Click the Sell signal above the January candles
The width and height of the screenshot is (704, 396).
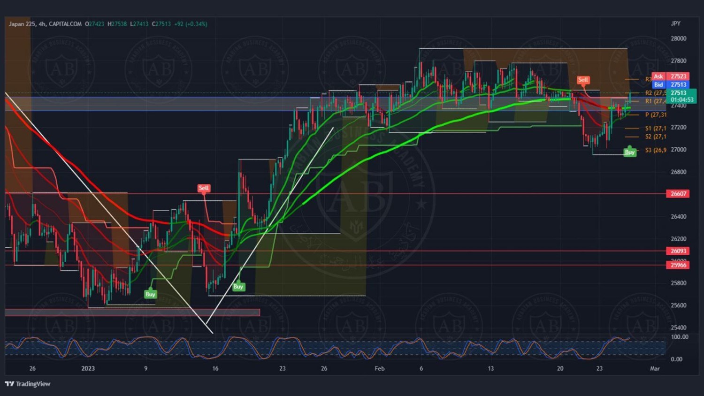click(x=203, y=188)
